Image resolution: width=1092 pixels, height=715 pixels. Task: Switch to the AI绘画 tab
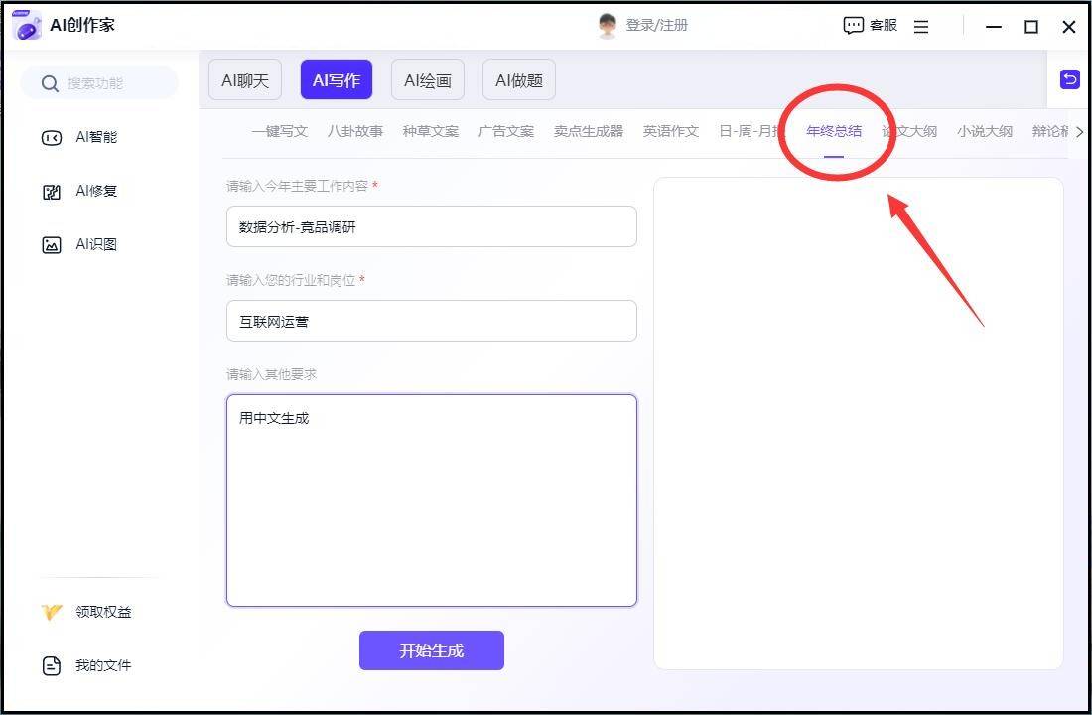tap(427, 80)
